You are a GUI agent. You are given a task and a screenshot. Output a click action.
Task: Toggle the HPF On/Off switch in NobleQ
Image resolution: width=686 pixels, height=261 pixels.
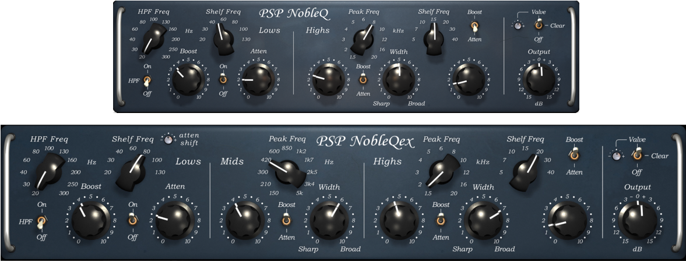pyautogui.click(x=147, y=82)
